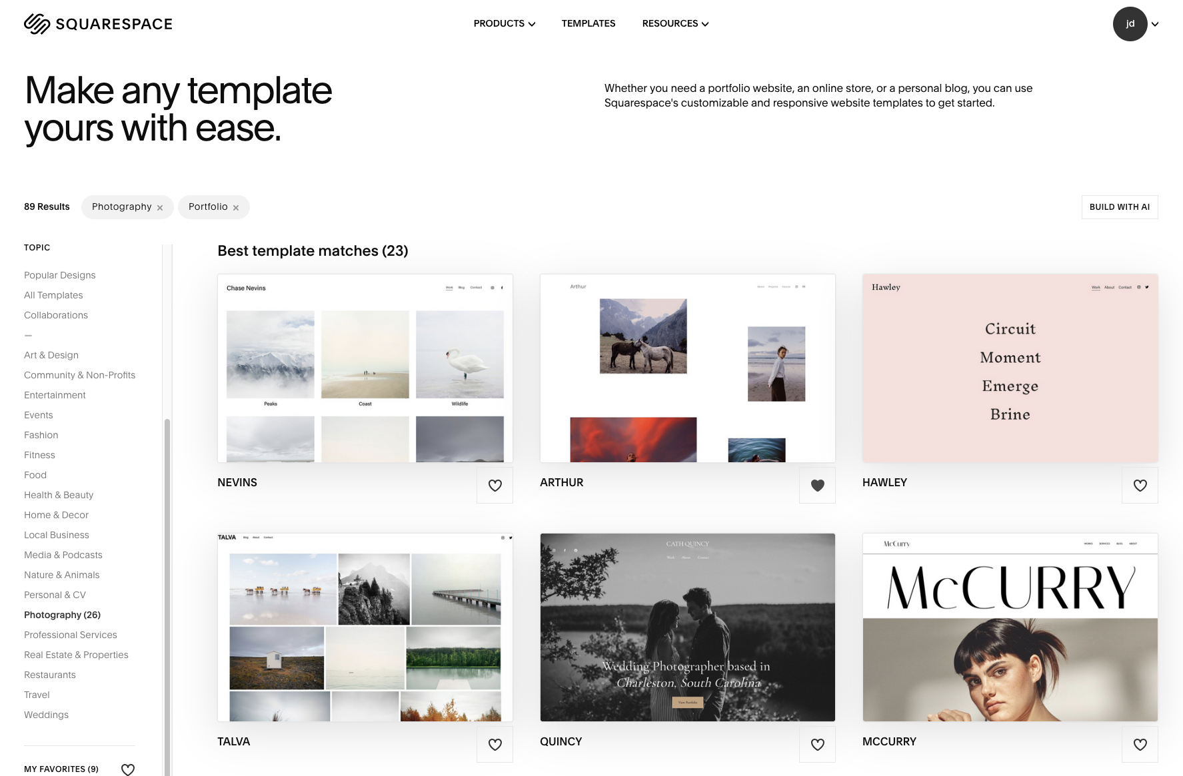Expand the Products dropdown menu
Viewport: 1183px width, 776px height.
coord(505,23)
